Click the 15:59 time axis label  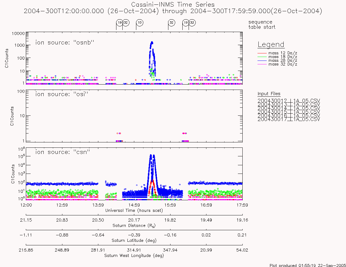coord(170,205)
